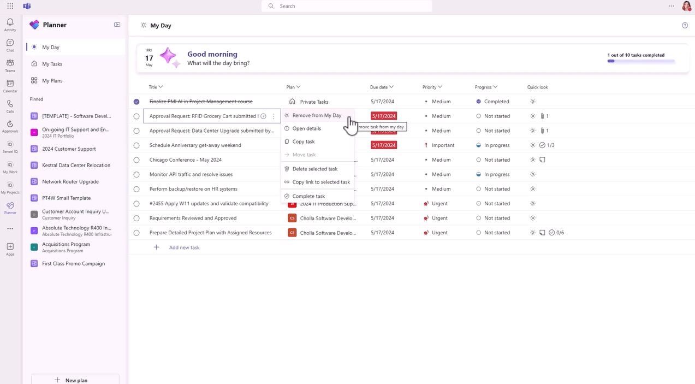
Task: Open Approvals in the left rail
Action: tap(10, 126)
